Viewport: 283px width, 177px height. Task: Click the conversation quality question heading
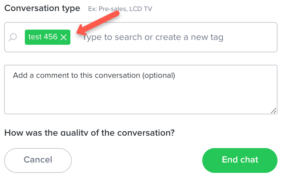[89, 133]
